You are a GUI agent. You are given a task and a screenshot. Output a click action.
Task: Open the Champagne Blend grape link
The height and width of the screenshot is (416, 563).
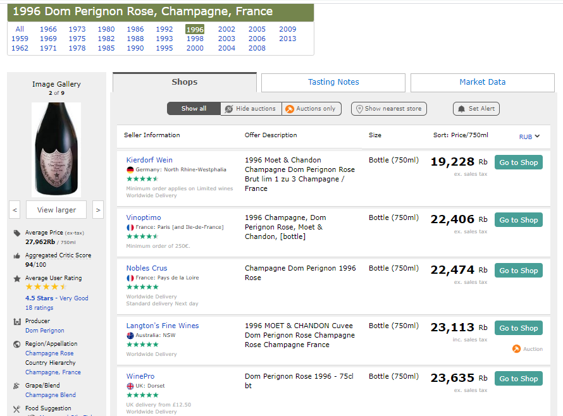click(x=50, y=395)
